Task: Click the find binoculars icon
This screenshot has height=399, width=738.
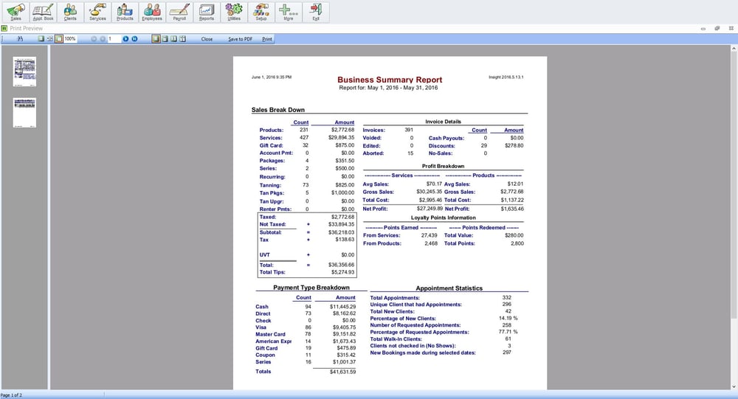Action: pos(20,39)
